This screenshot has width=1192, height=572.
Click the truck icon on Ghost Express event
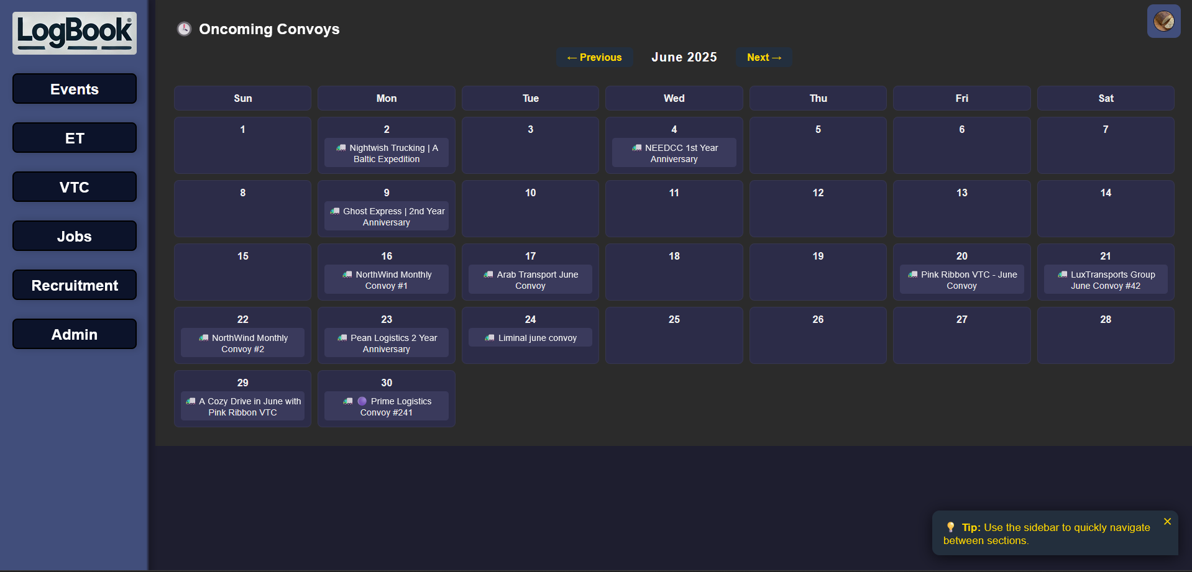click(334, 211)
